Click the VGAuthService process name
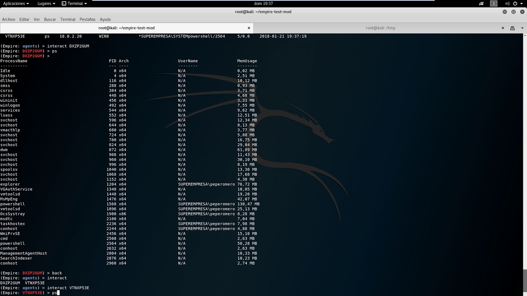 coord(16,189)
